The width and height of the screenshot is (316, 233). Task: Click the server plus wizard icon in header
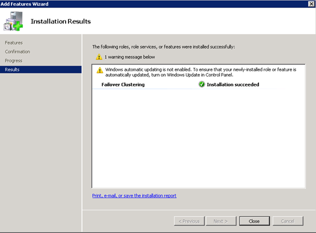[x=13, y=21]
